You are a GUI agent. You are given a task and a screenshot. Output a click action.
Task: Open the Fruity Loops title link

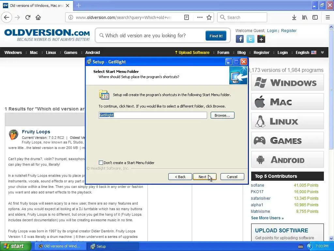36,132
